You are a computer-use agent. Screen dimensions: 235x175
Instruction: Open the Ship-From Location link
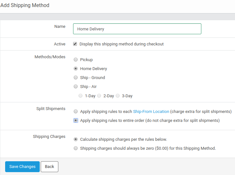[x=151, y=112]
